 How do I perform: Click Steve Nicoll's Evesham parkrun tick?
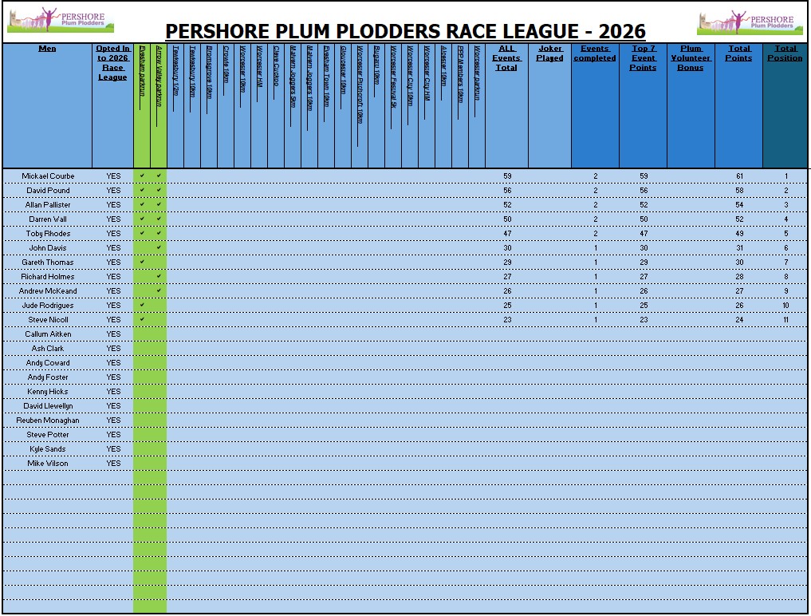coord(142,319)
